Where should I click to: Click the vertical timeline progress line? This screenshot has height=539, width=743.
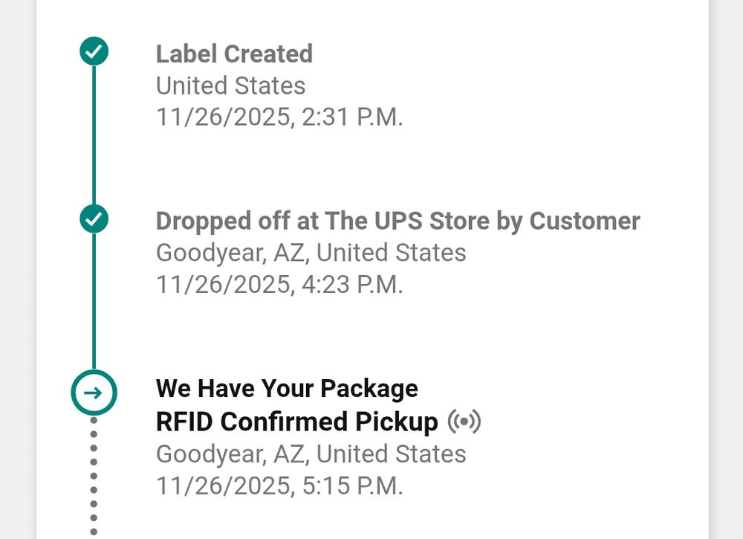click(x=94, y=134)
